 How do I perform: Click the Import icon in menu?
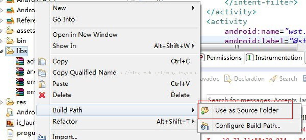[42, 137]
